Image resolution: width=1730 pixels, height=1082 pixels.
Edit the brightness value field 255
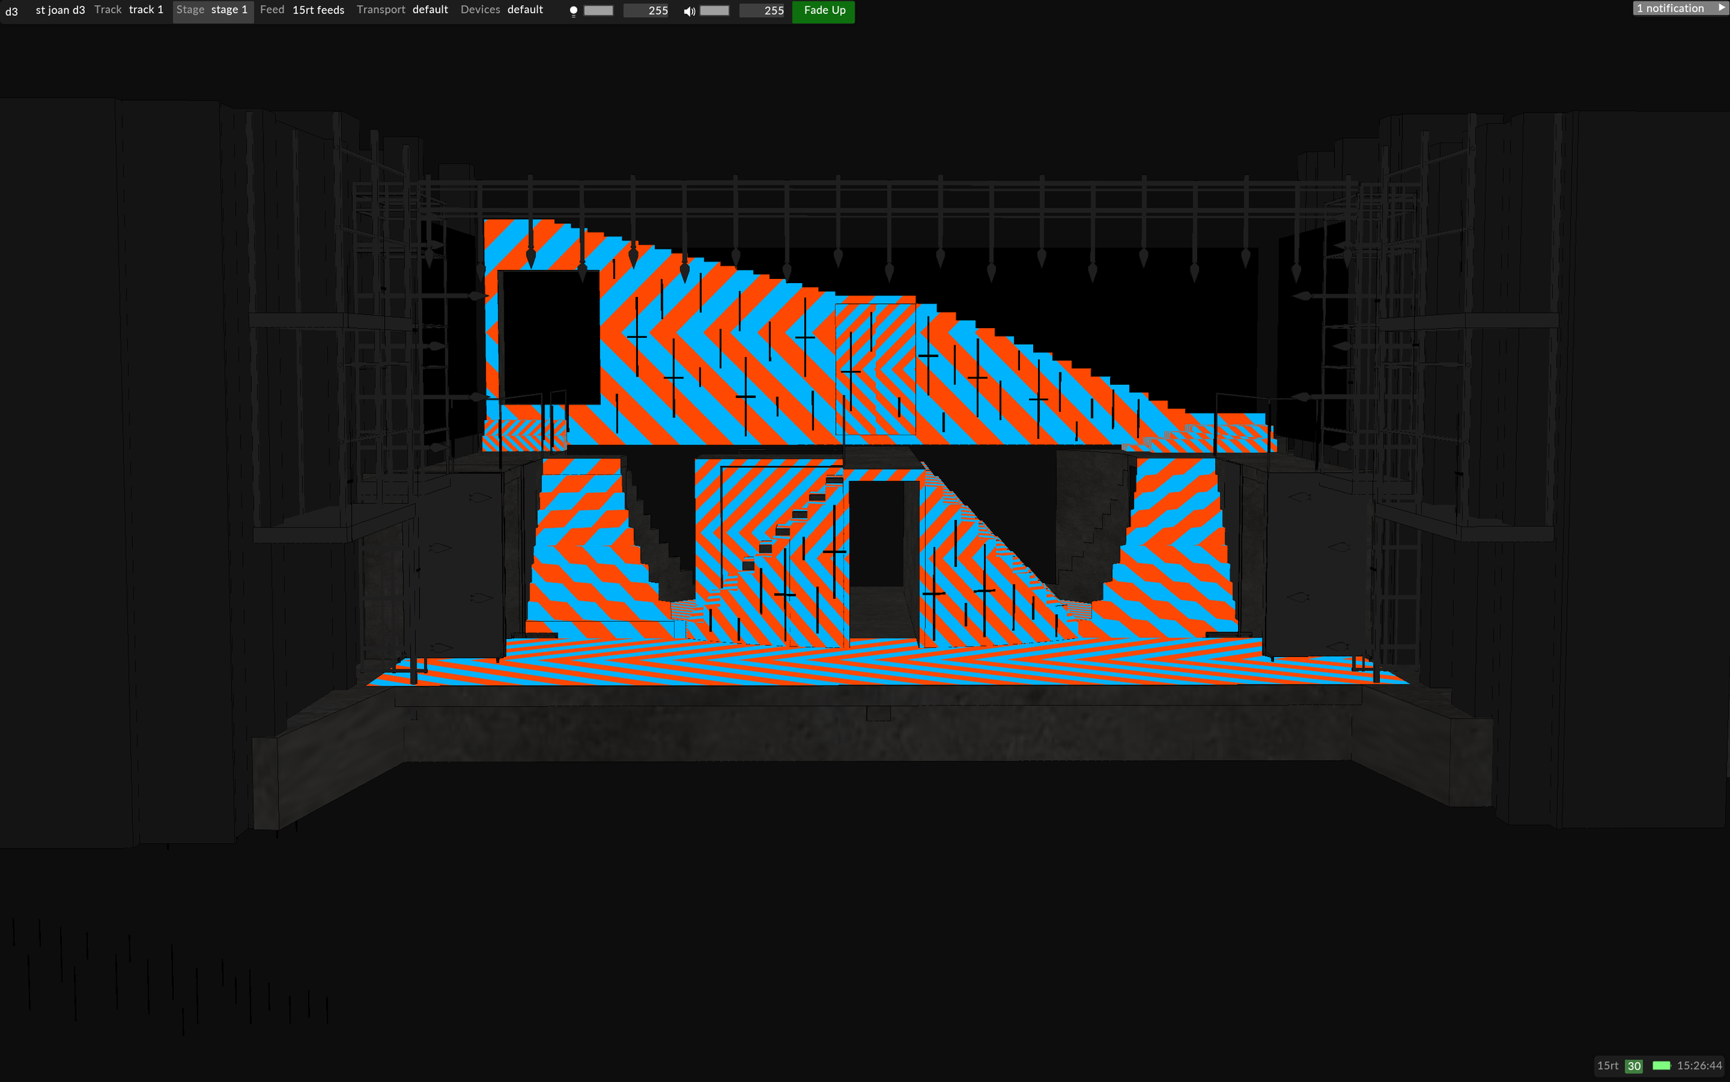coord(646,11)
